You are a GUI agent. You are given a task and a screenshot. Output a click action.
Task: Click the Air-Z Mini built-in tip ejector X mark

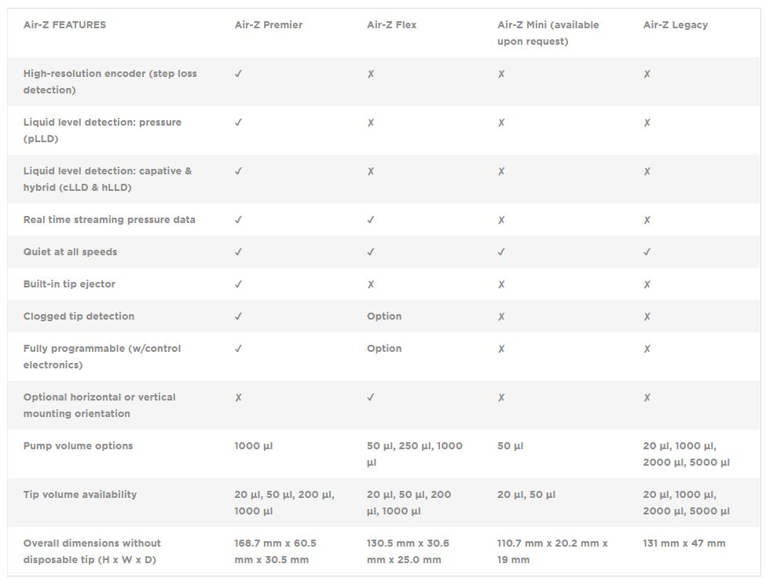pyautogui.click(x=501, y=284)
